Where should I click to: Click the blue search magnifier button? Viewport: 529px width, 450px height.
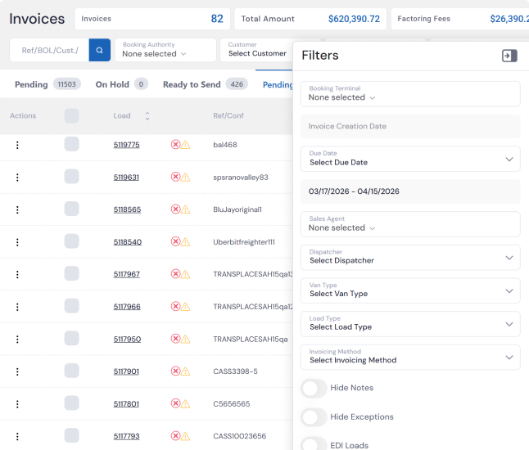pyautogui.click(x=100, y=50)
